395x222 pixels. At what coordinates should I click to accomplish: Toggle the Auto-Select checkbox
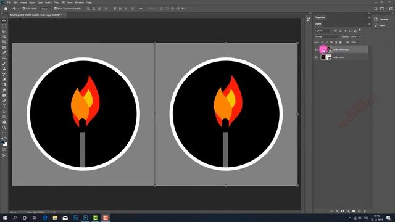pyautogui.click(x=23, y=9)
